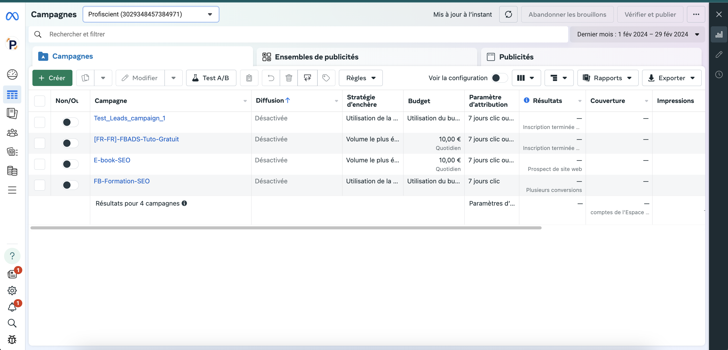Image resolution: width=728 pixels, height=350 pixels.
Task: Toggle on the FB-Formation-SEO campaign switch
Action: click(70, 185)
